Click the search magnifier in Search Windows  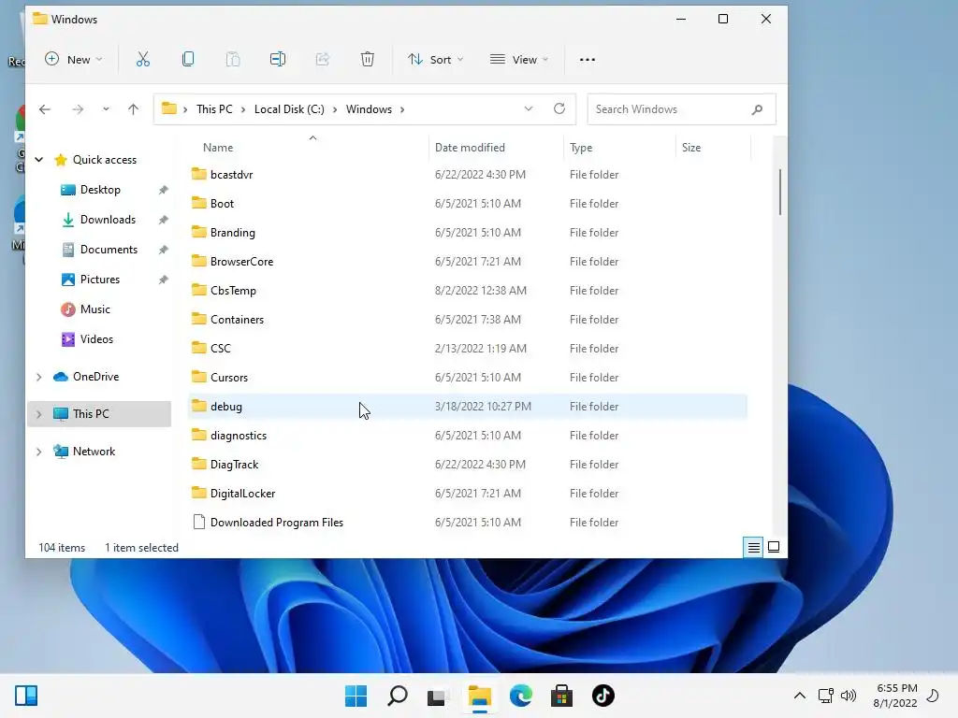click(x=757, y=109)
